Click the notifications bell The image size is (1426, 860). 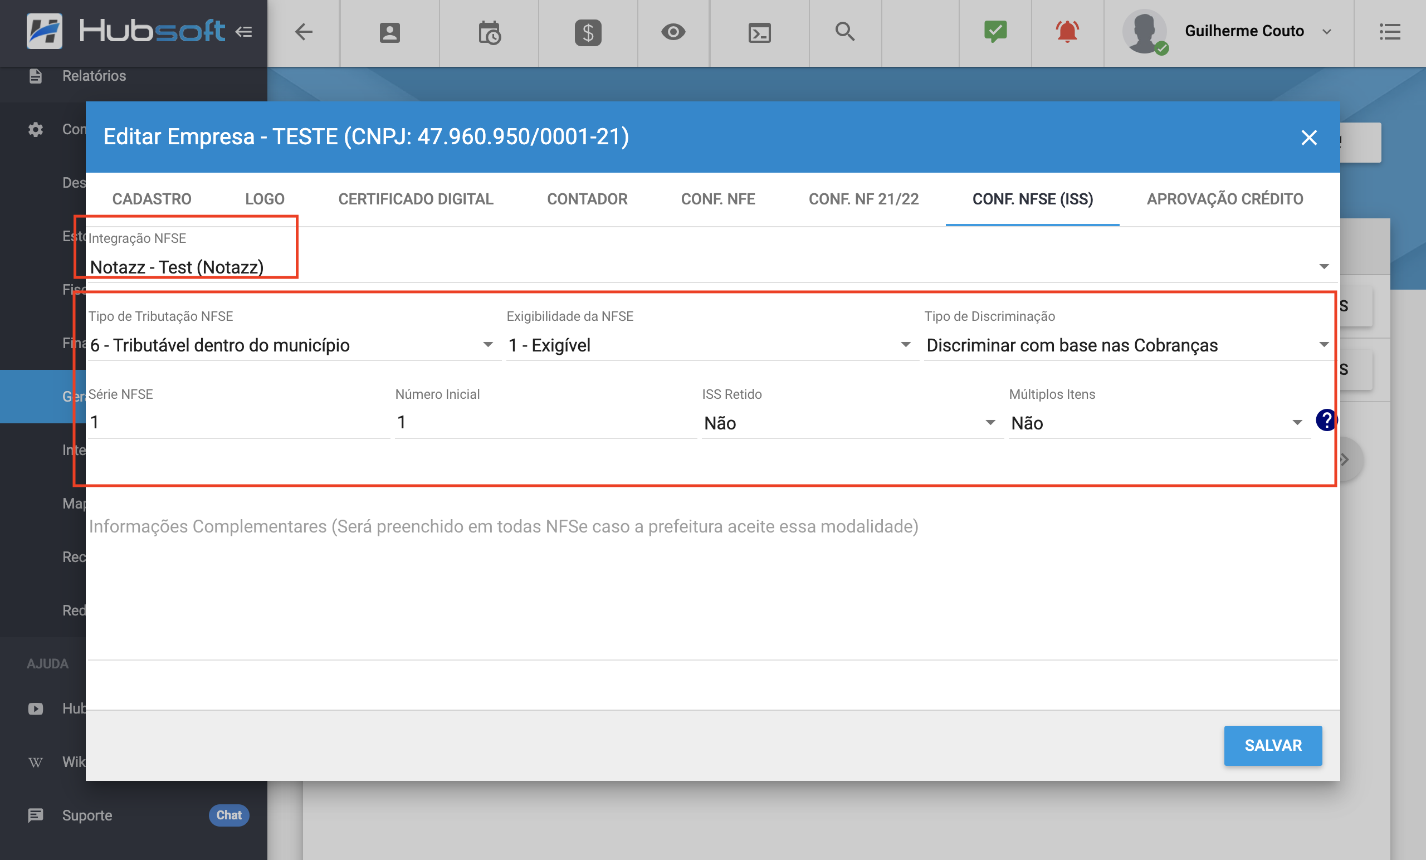click(1067, 32)
